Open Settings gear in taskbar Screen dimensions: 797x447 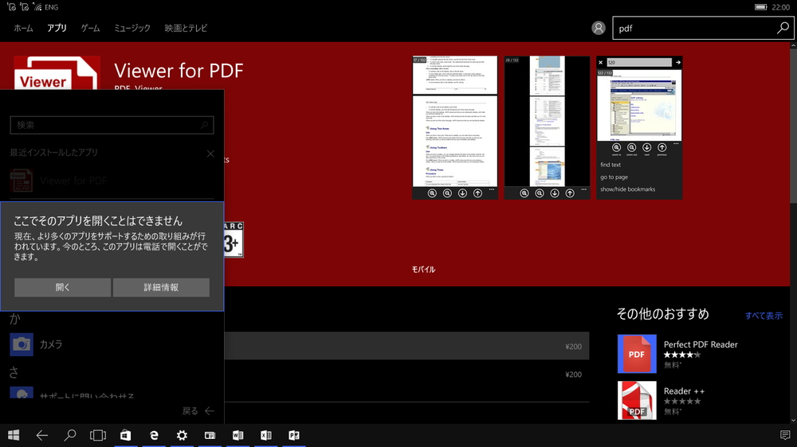pos(182,435)
